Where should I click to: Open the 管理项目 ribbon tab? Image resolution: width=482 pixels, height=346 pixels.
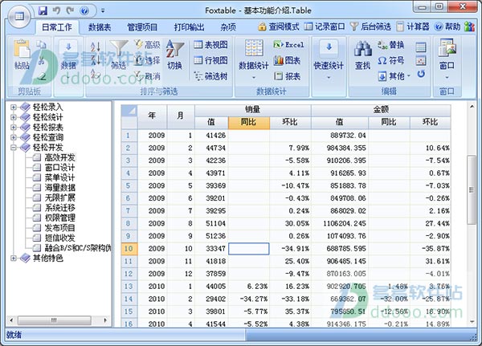[142, 27]
